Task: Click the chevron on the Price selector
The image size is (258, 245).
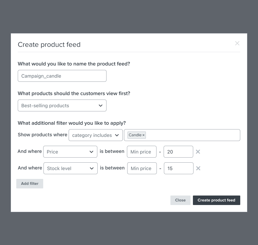Action: (91, 152)
